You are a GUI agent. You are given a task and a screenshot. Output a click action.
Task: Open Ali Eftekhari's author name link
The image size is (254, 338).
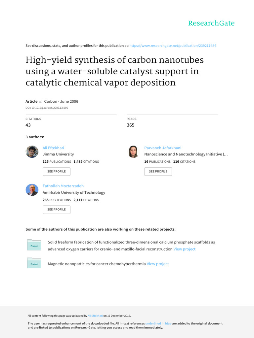pyautogui.click(x=53, y=148)
